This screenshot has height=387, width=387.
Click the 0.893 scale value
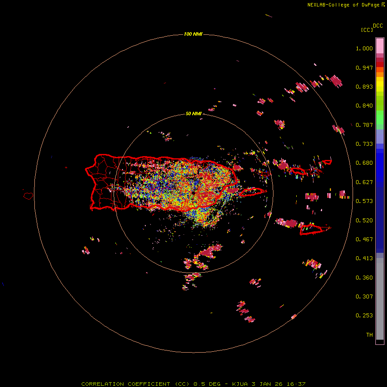click(364, 86)
